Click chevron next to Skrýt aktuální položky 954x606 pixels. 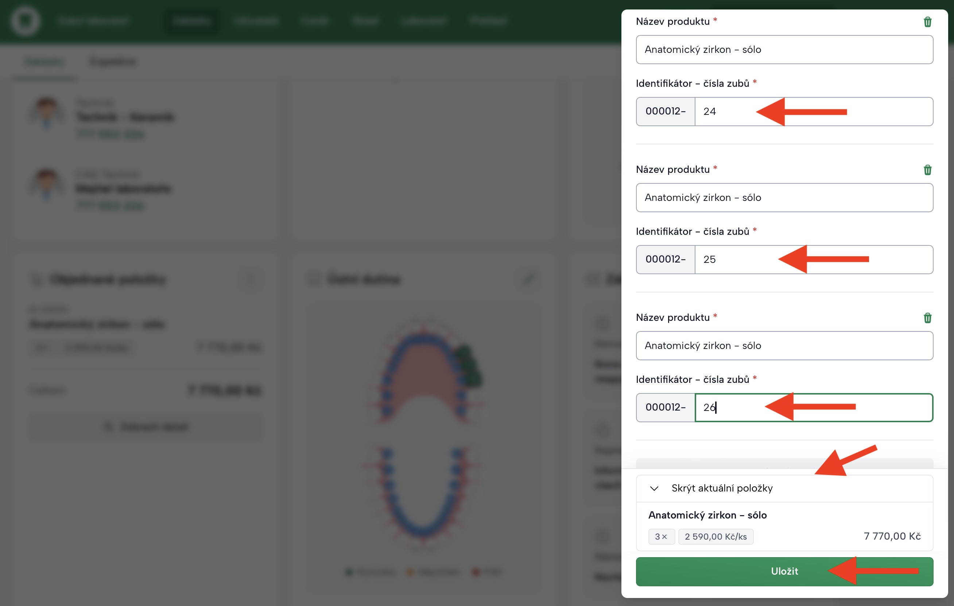[654, 488]
